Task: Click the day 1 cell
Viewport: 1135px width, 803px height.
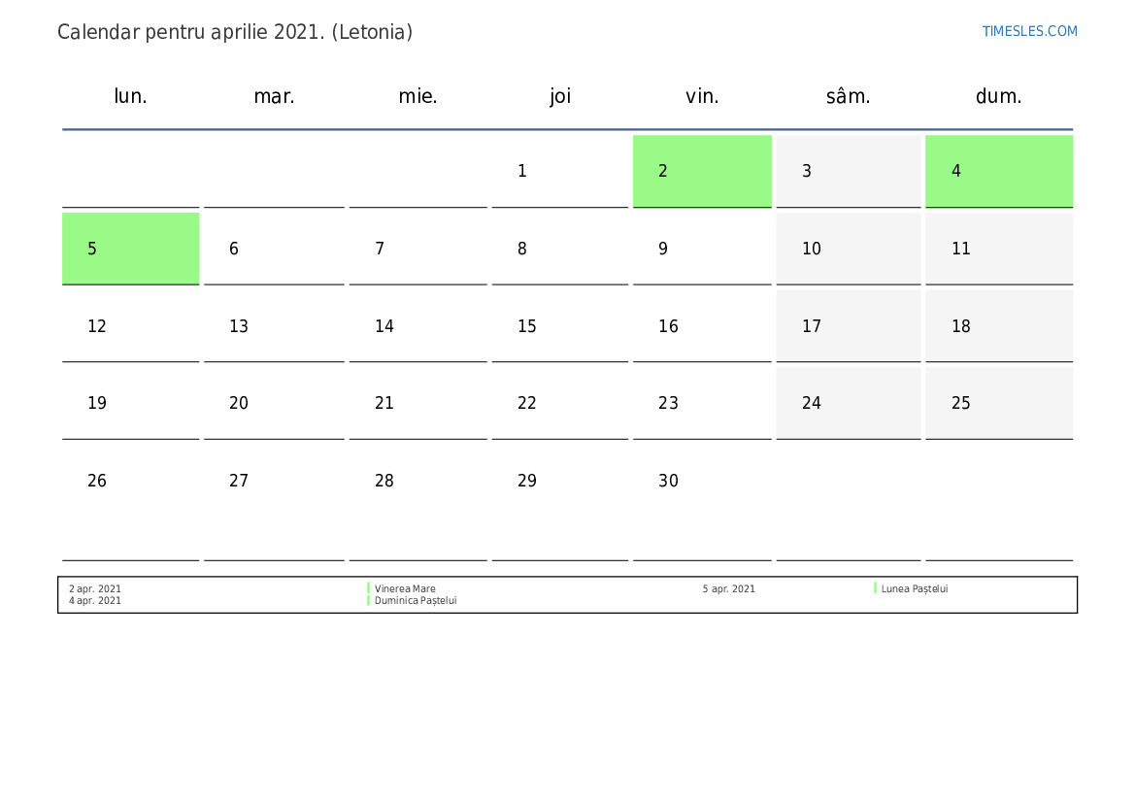Action: pos(558,171)
